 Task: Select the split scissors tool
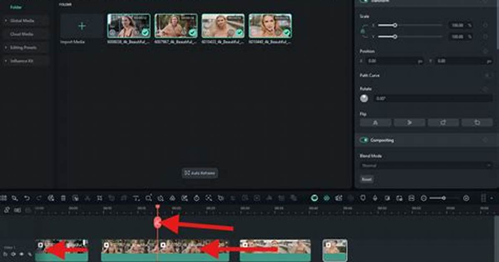click(87, 198)
